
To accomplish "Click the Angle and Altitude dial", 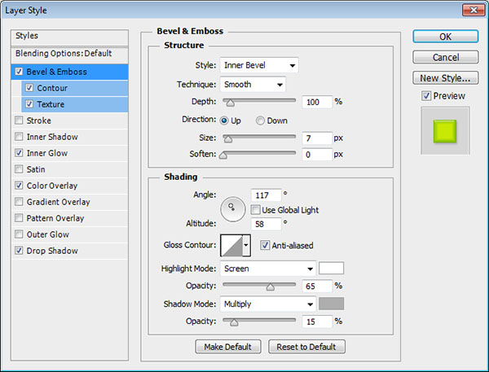I will (232, 209).
